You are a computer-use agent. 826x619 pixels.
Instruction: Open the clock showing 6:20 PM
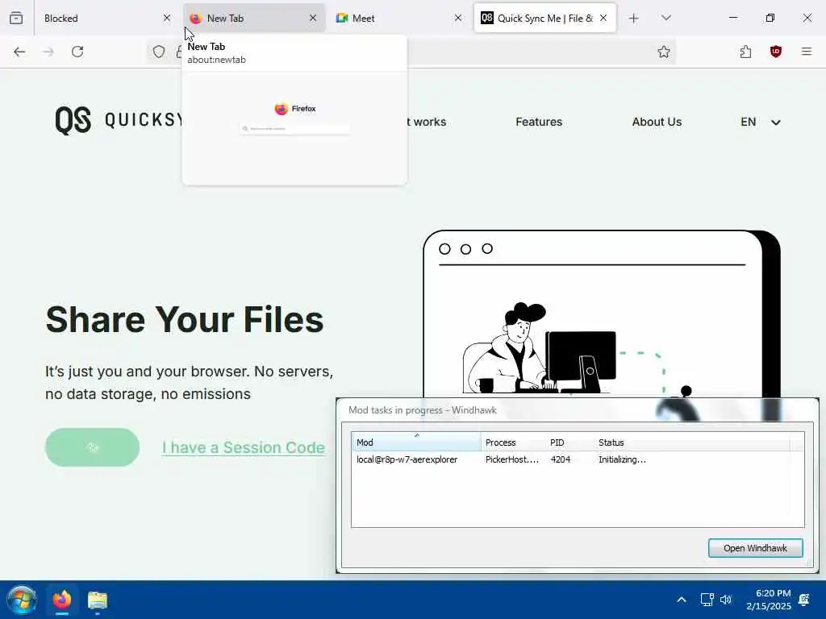(769, 600)
